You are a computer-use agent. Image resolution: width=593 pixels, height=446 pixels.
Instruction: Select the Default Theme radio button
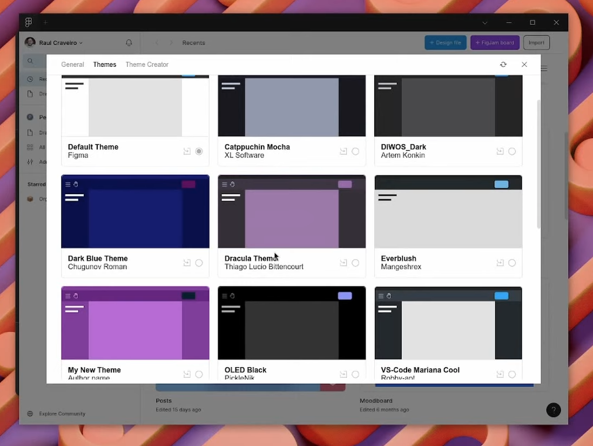click(199, 152)
